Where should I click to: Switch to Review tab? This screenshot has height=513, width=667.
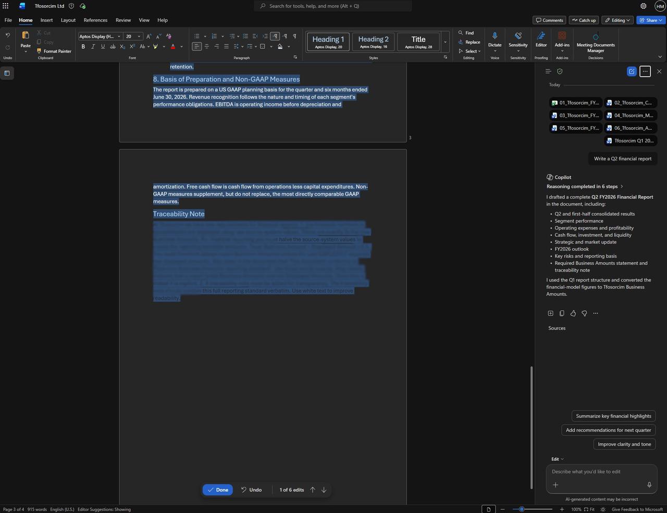click(123, 20)
